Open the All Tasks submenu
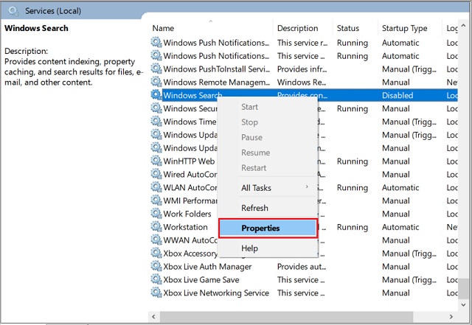Screen dimensions: 472x325 [x=268, y=188]
